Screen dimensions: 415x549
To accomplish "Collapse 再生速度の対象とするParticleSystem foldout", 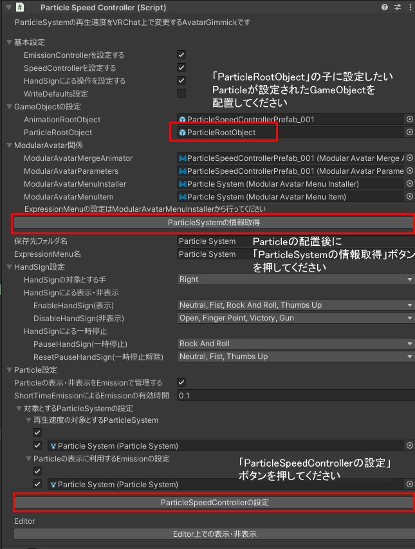I will tap(29, 420).
